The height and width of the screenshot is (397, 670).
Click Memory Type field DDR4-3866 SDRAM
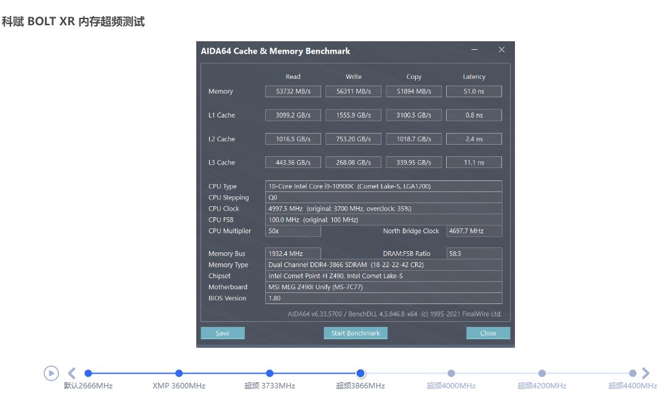point(384,265)
